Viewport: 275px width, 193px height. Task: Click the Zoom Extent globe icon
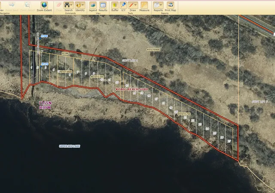tap(44, 5)
